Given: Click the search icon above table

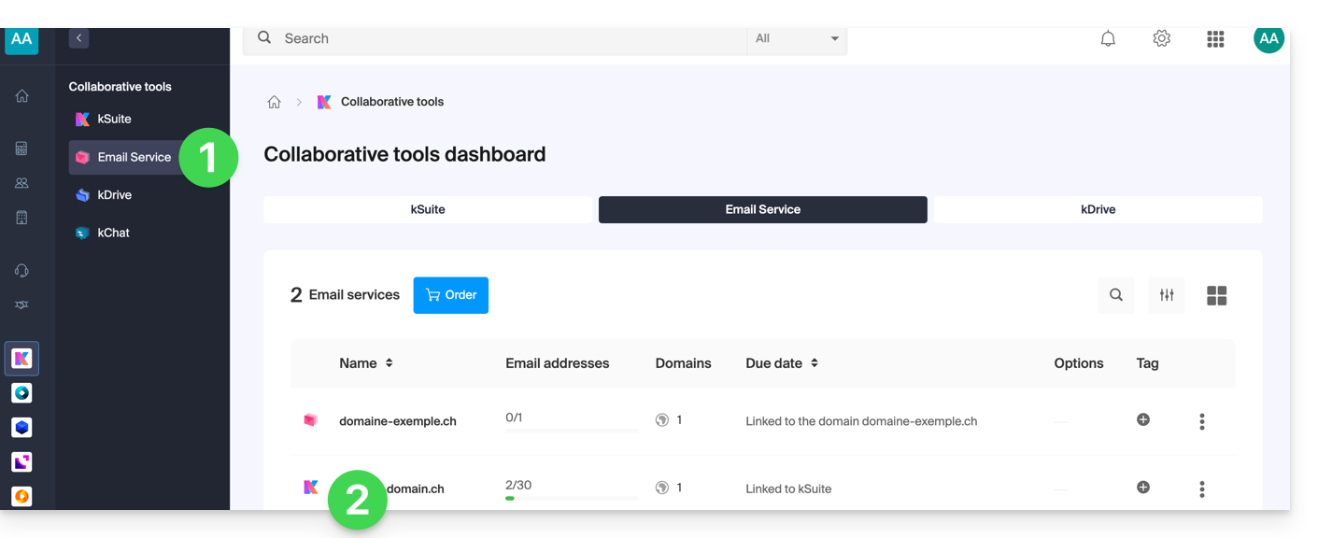Looking at the screenshot, I should point(1116,295).
